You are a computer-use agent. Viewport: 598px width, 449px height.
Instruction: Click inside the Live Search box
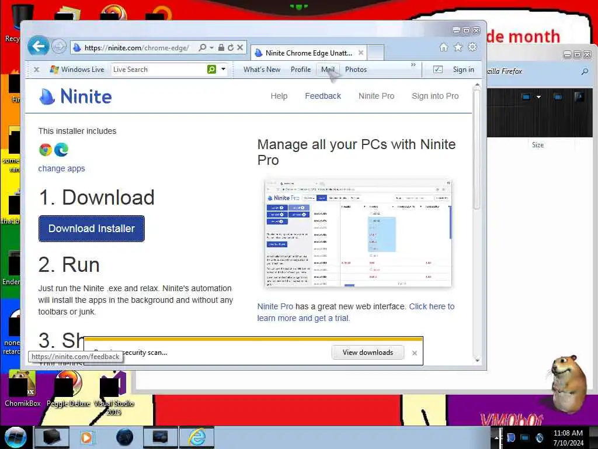(159, 70)
